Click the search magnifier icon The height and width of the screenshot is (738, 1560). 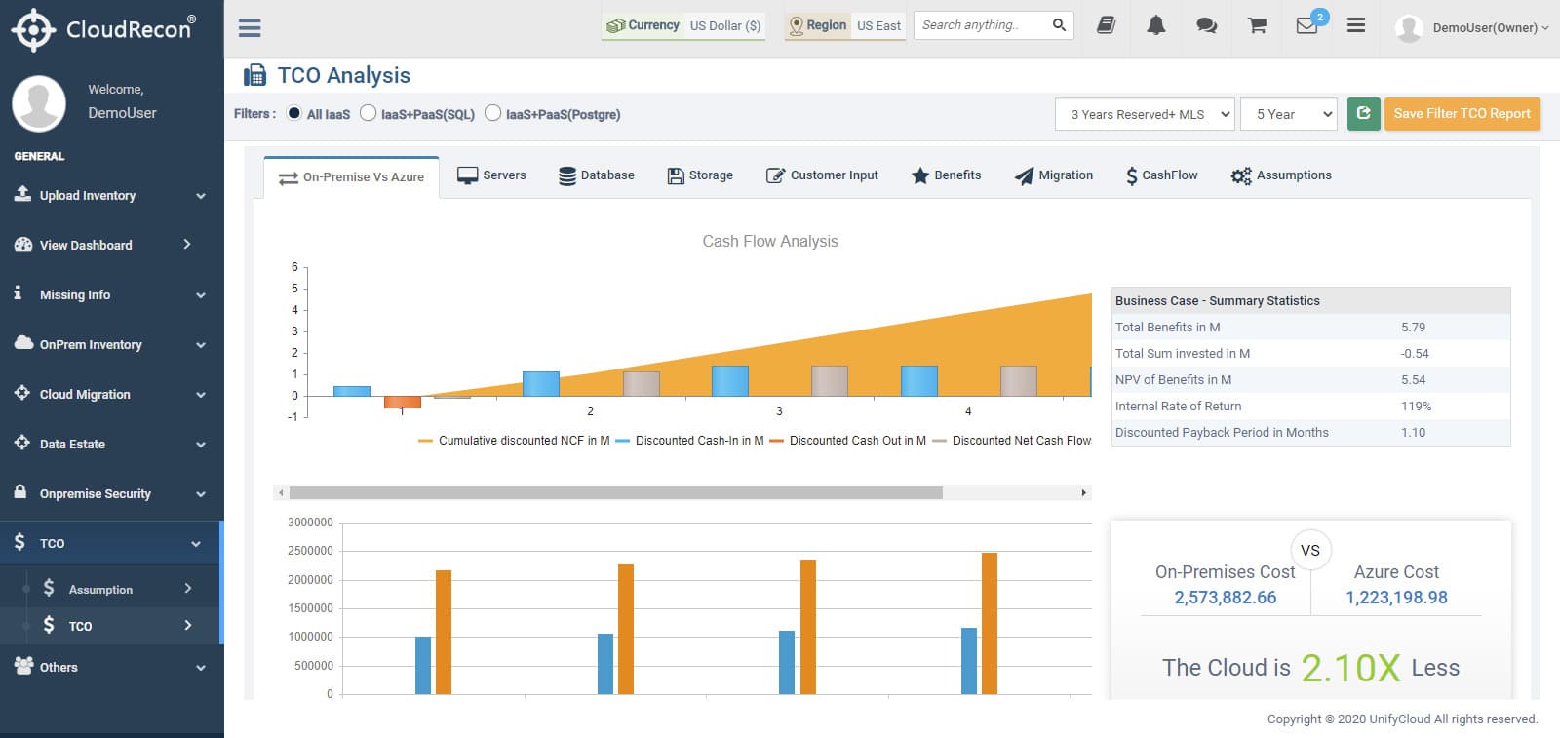pos(1059,25)
